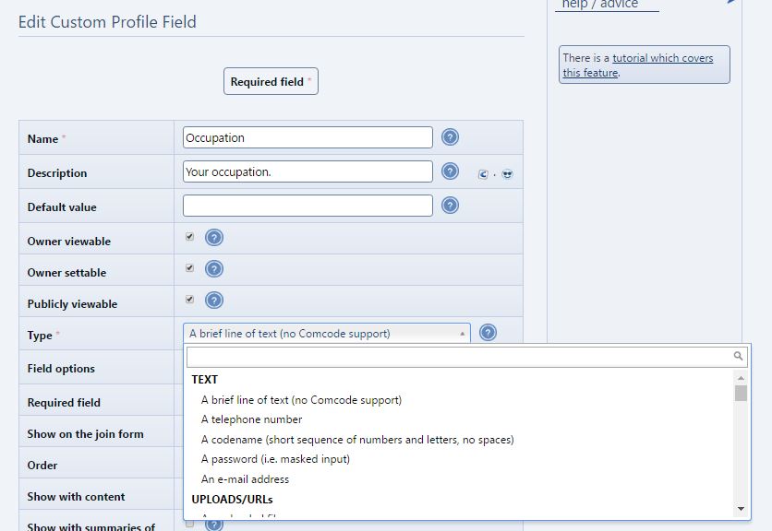Screen dimensions: 772x531
Task: Click the help icon beside Description field
Action: tap(450, 171)
